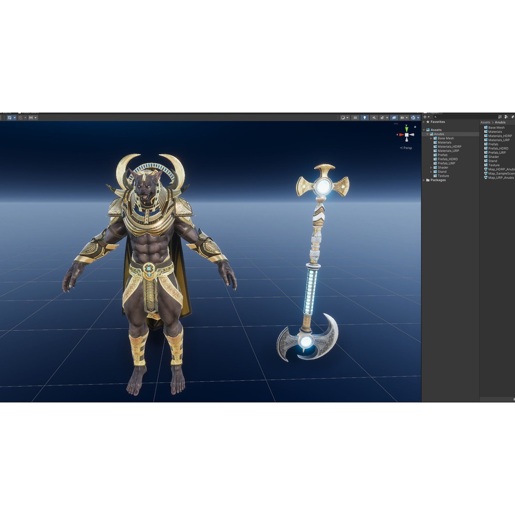This screenshot has height=515, width=515.
Task: Open the grid snapping settings dropdown
Action: pyautogui.click(x=25, y=118)
